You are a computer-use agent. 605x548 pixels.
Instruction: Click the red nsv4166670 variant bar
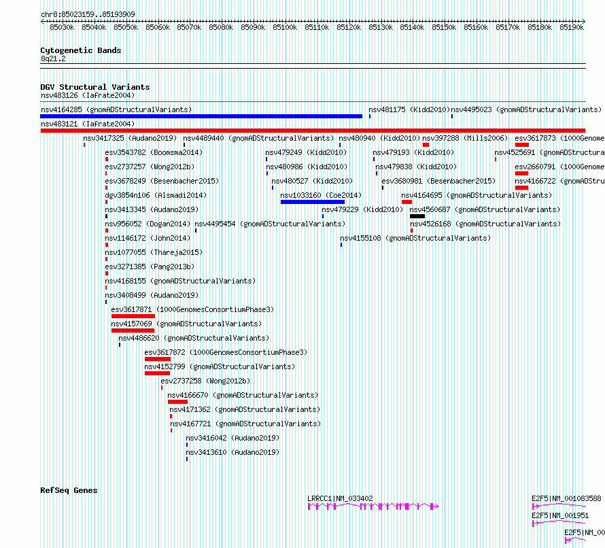pyautogui.click(x=177, y=402)
